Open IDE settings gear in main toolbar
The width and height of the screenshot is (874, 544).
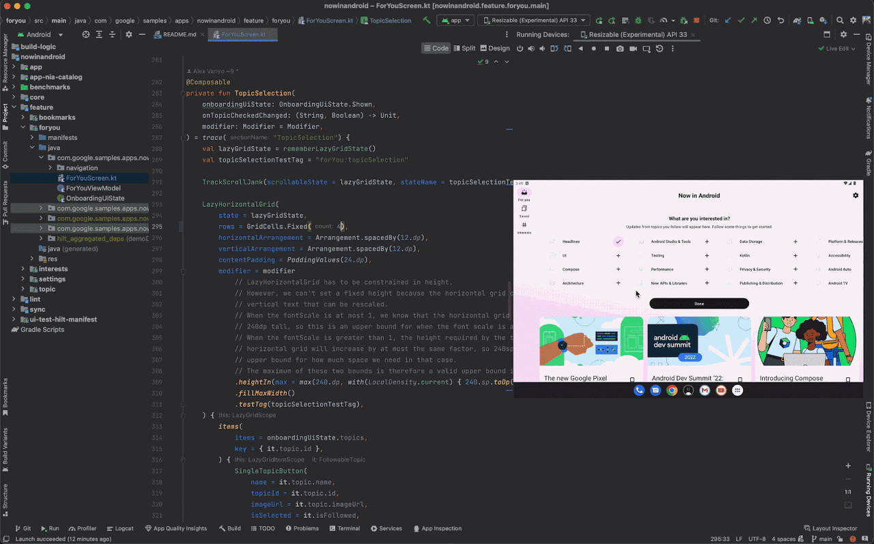pyautogui.click(x=853, y=20)
